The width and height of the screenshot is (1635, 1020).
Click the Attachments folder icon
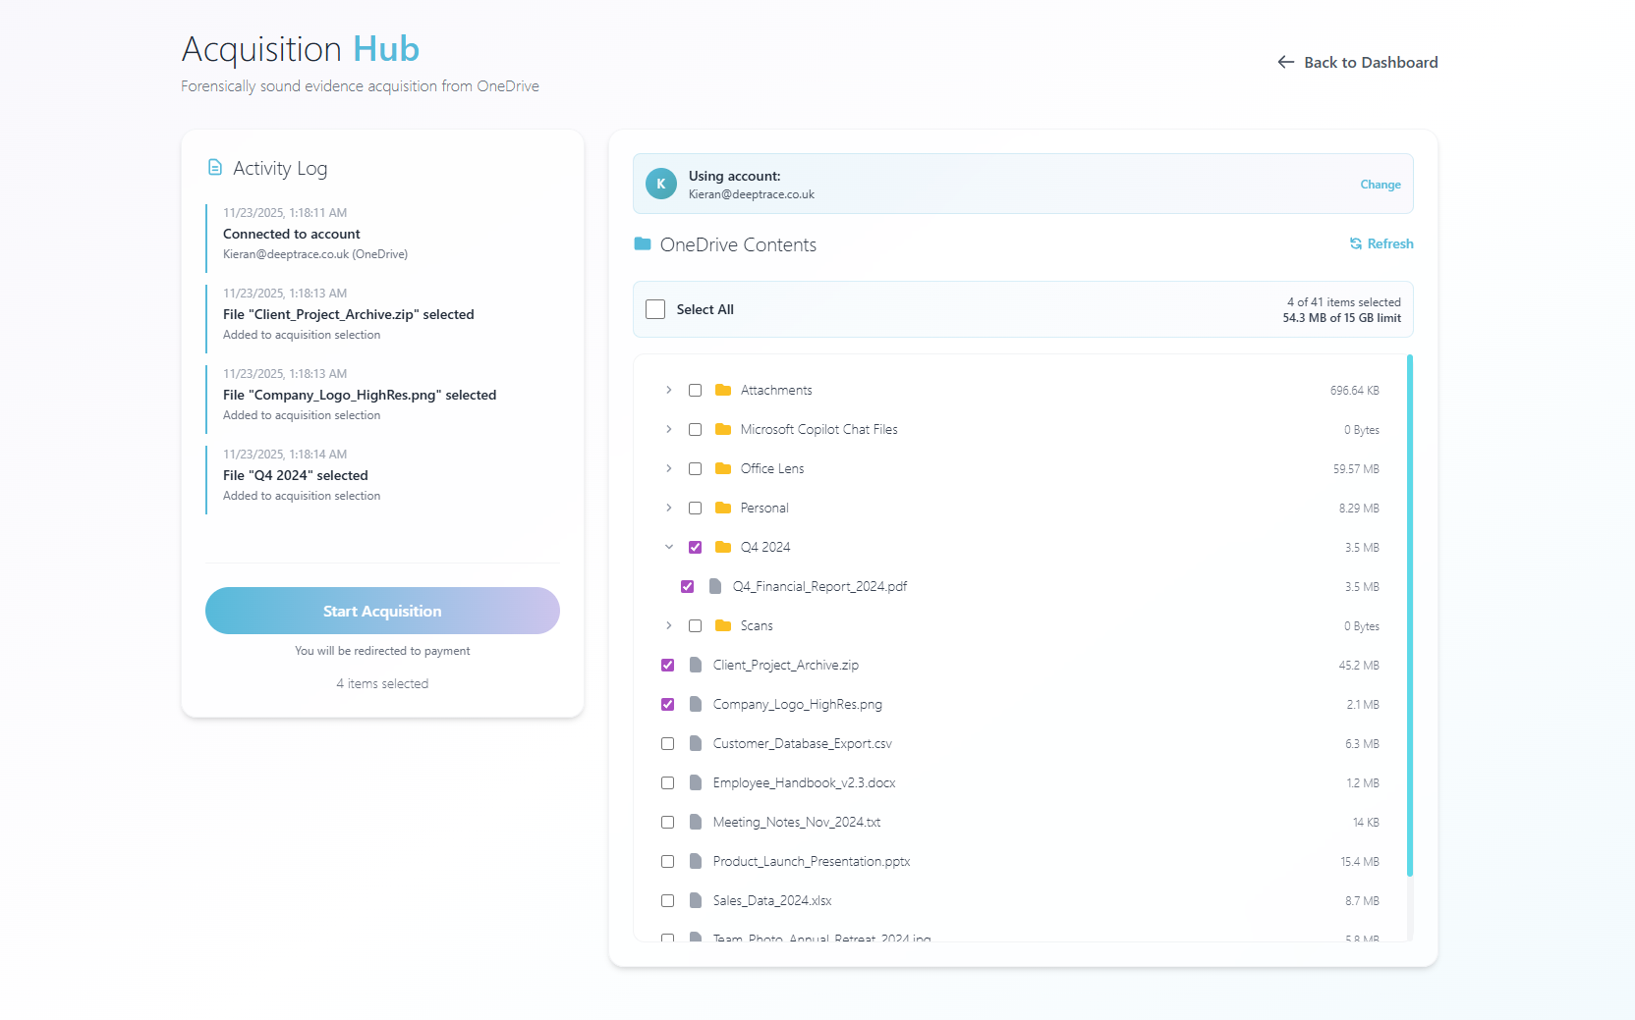pyautogui.click(x=723, y=390)
